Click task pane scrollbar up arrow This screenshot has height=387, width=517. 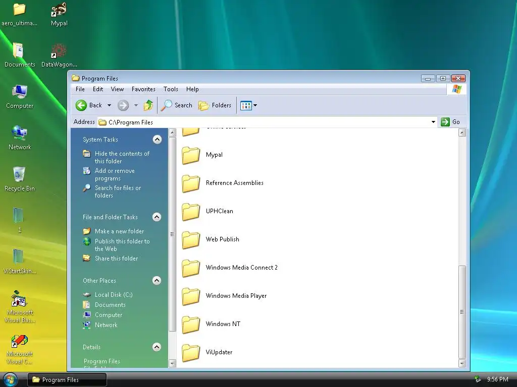coord(172,133)
